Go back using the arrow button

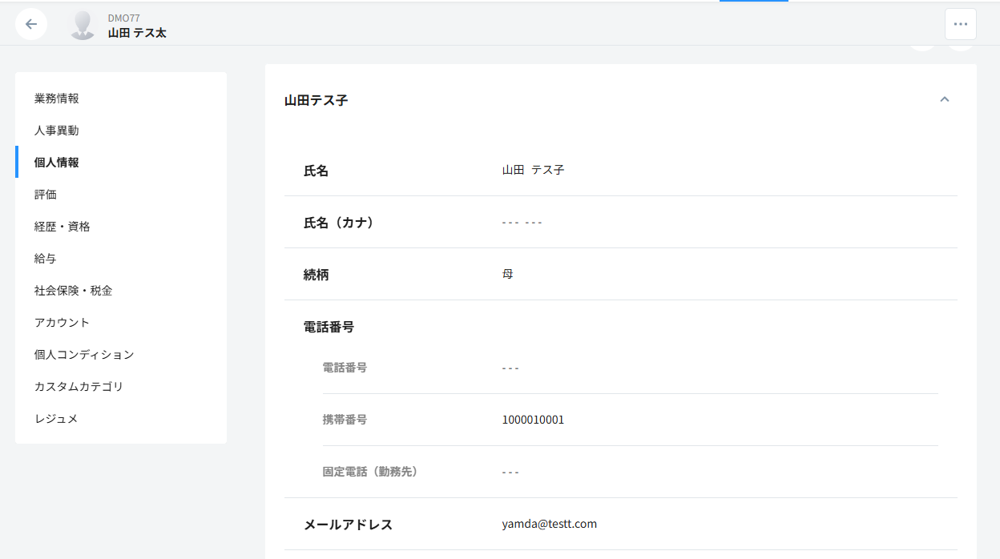pyautogui.click(x=31, y=24)
